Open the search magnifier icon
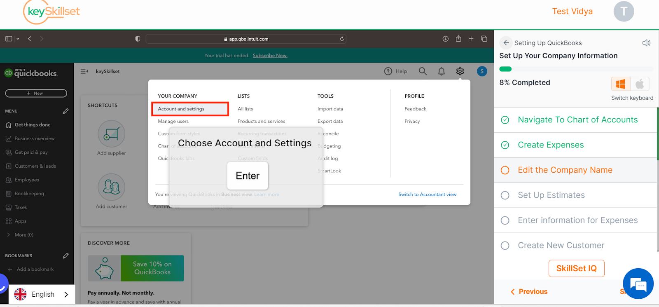This screenshot has height=307, width=659. [423, 71]
